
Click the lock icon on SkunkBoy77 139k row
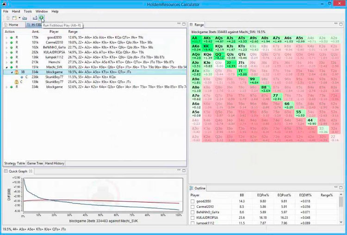coord(15,82)
